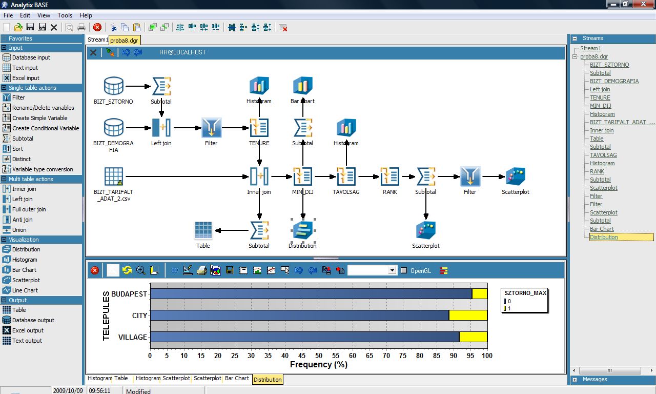Click the Distribution node on canvas
This screenshot has height=394, width=656.
point(302,230)
